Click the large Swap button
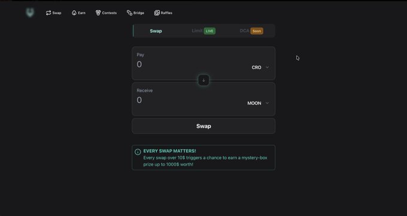407x216 pixels. [x=203, y=126]
